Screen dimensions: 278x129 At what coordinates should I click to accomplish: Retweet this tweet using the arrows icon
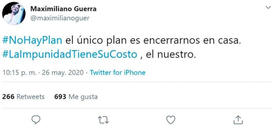(104, 120)
